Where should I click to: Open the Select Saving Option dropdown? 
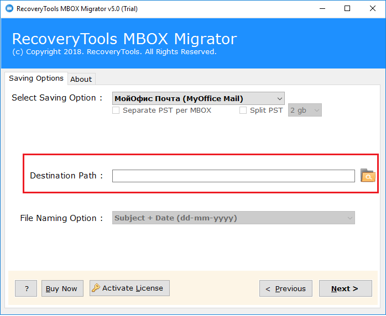(x=199, y=98)
